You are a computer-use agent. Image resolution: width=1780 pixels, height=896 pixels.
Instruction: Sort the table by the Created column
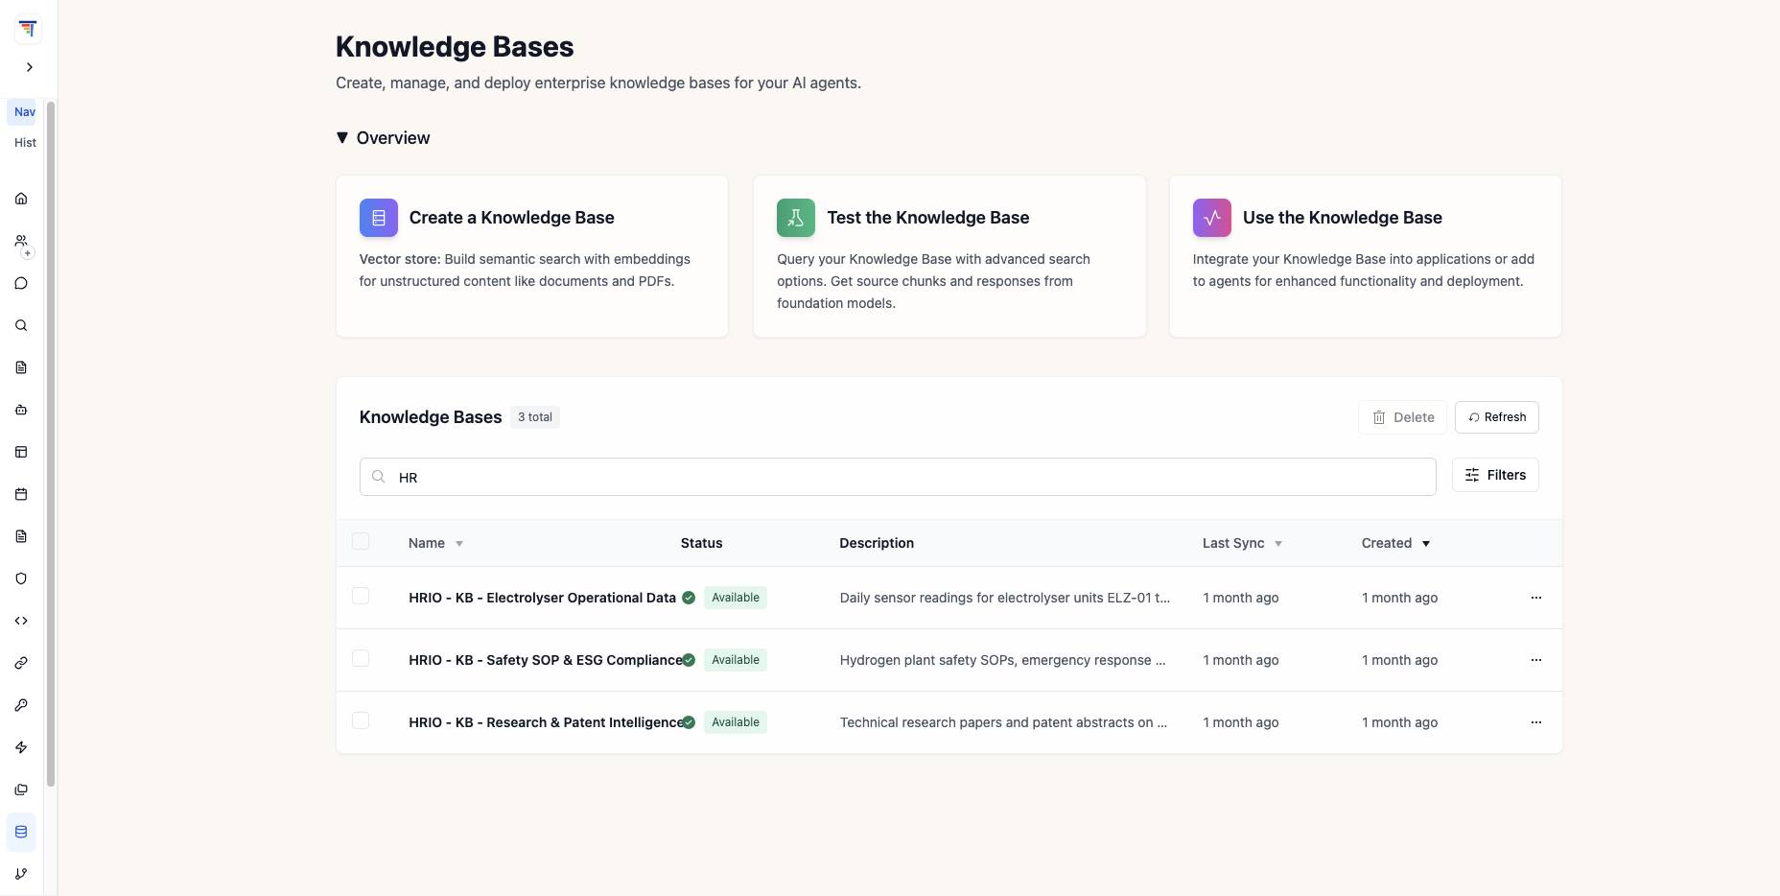[x=1396, y=543]
